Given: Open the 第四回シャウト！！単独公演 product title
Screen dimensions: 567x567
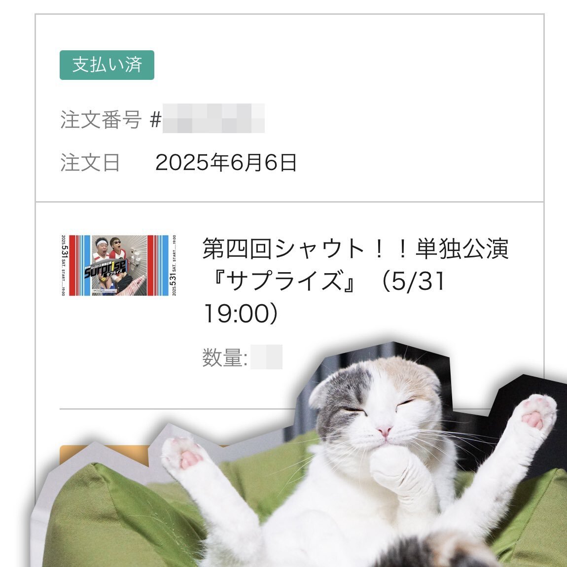Looking at the screenshot, I should point(355,281).
